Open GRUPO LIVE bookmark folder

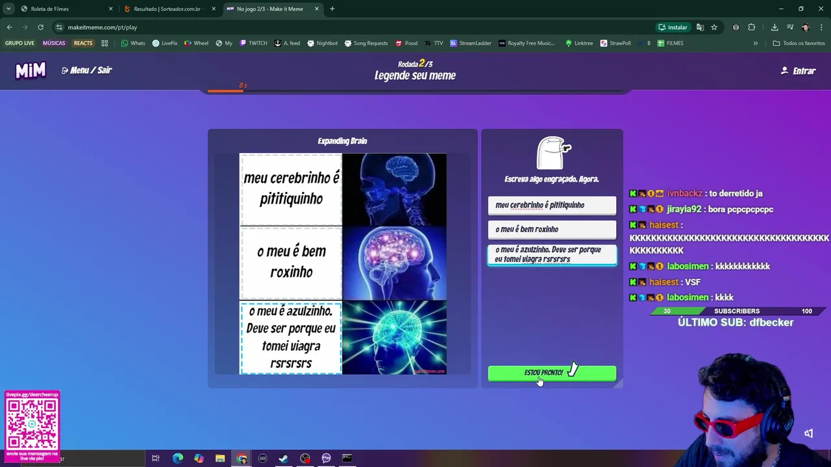click(x=19, y=43)
